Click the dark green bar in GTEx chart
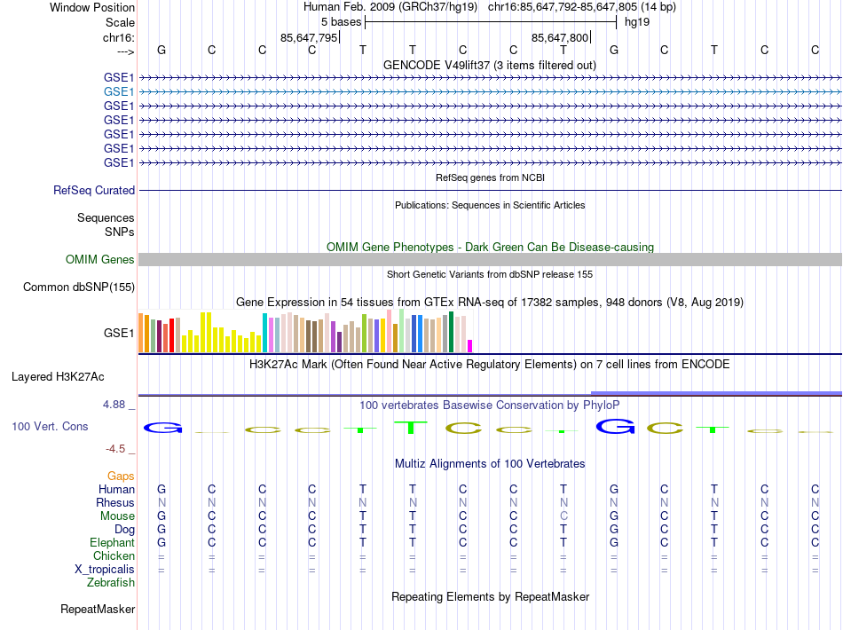This screenshot has width=843, height=630. (451, 332)
